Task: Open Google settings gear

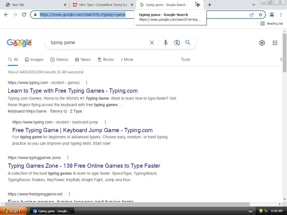Action: (x=262, y=43)
